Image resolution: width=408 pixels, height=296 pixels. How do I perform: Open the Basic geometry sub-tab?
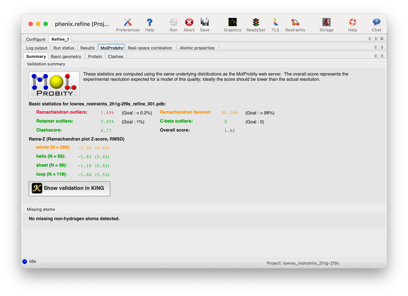coord(66,56)
